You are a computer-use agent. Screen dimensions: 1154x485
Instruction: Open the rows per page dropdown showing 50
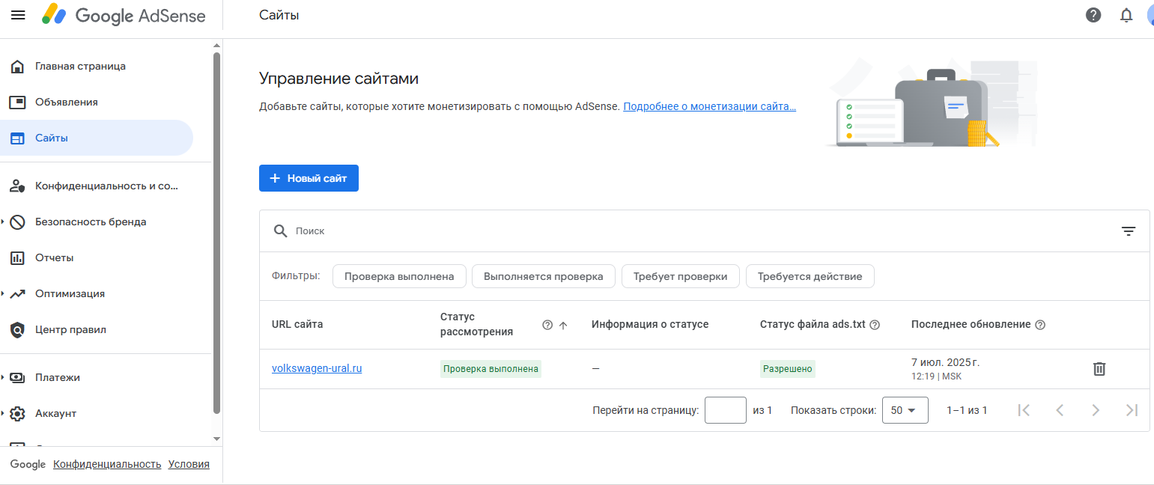pyautogui.click(x=905, y=410)
